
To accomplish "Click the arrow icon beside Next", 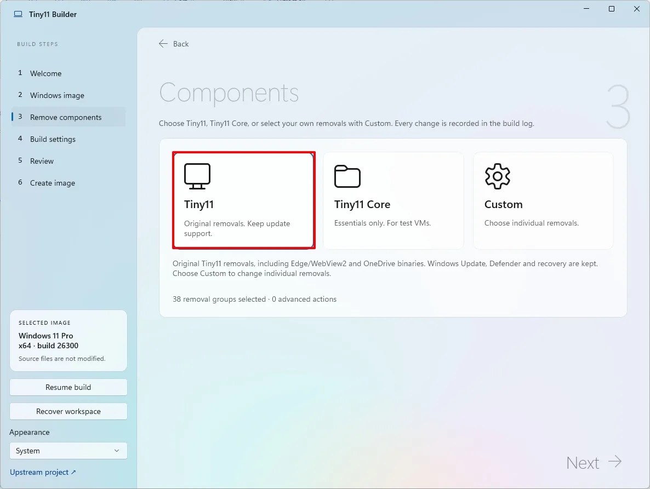I will [615, 461].
